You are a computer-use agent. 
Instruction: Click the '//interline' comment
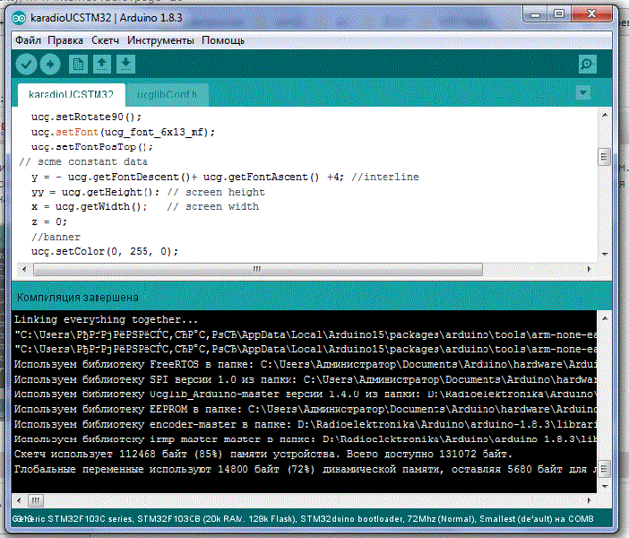[385, 177]
